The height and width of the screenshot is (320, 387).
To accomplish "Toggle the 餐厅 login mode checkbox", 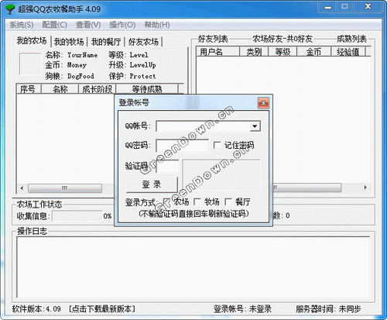I will tap(228, 201).
